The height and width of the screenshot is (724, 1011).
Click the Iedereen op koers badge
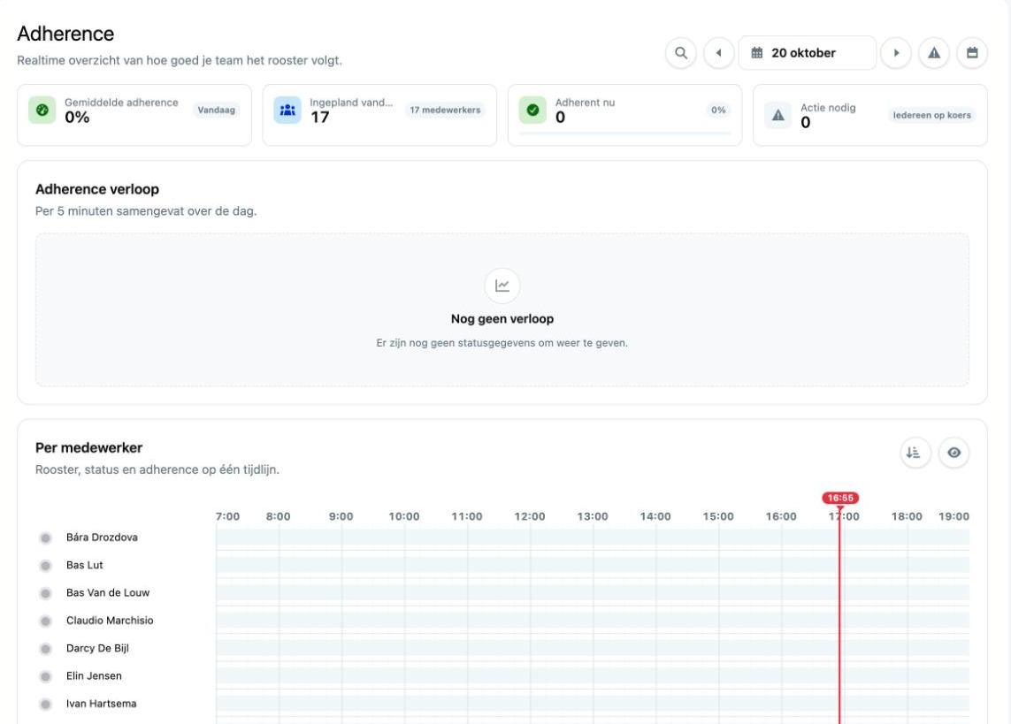(931, 115)
